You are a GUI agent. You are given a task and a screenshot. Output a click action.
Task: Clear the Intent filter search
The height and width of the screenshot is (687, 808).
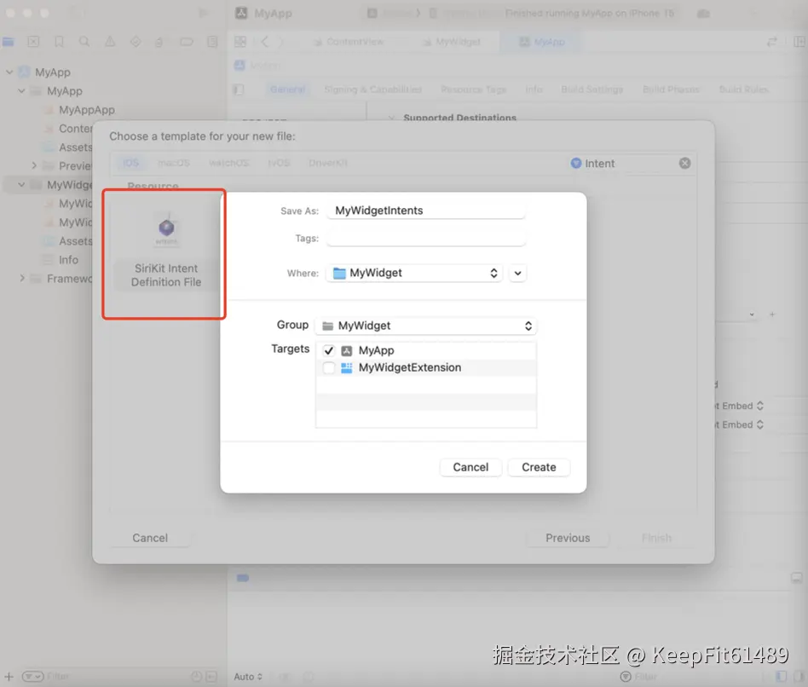pyautogui.click(x=685, y=164)
